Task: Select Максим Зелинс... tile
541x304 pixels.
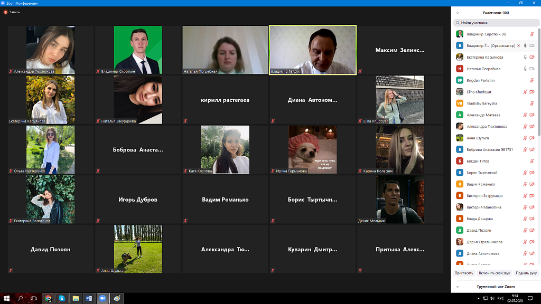Action: [400, 50]
